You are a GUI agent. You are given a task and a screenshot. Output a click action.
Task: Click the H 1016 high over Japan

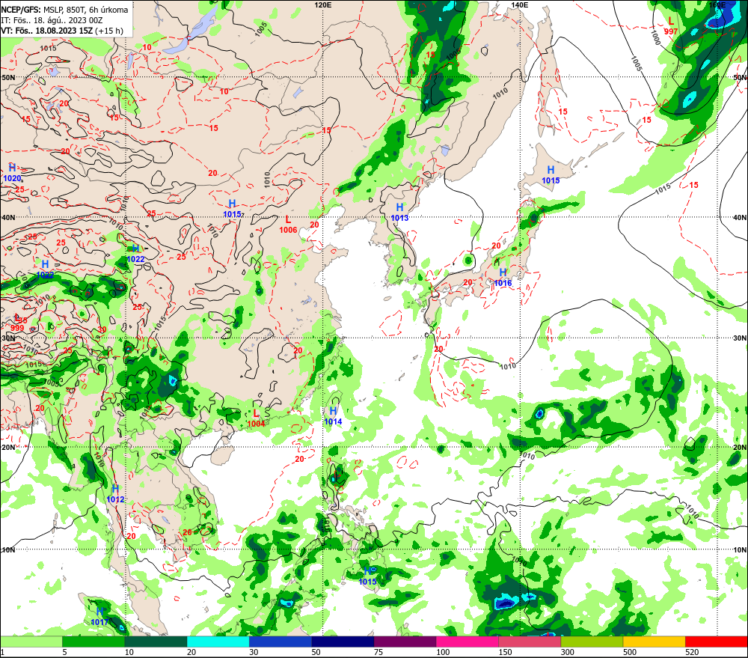pos(503,278)
